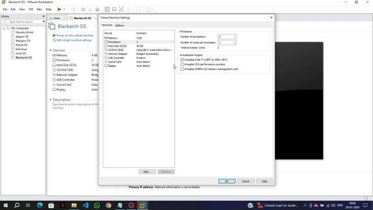Select mint OS in the library tree
This screenshot has height=210, width=373.
tap(21, 53)
